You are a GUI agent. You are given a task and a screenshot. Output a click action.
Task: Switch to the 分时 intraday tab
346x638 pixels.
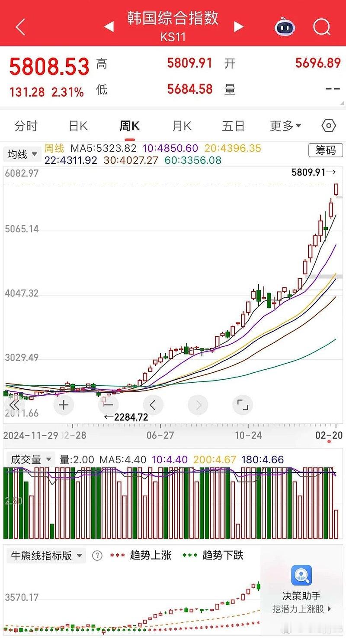(27, 126)
